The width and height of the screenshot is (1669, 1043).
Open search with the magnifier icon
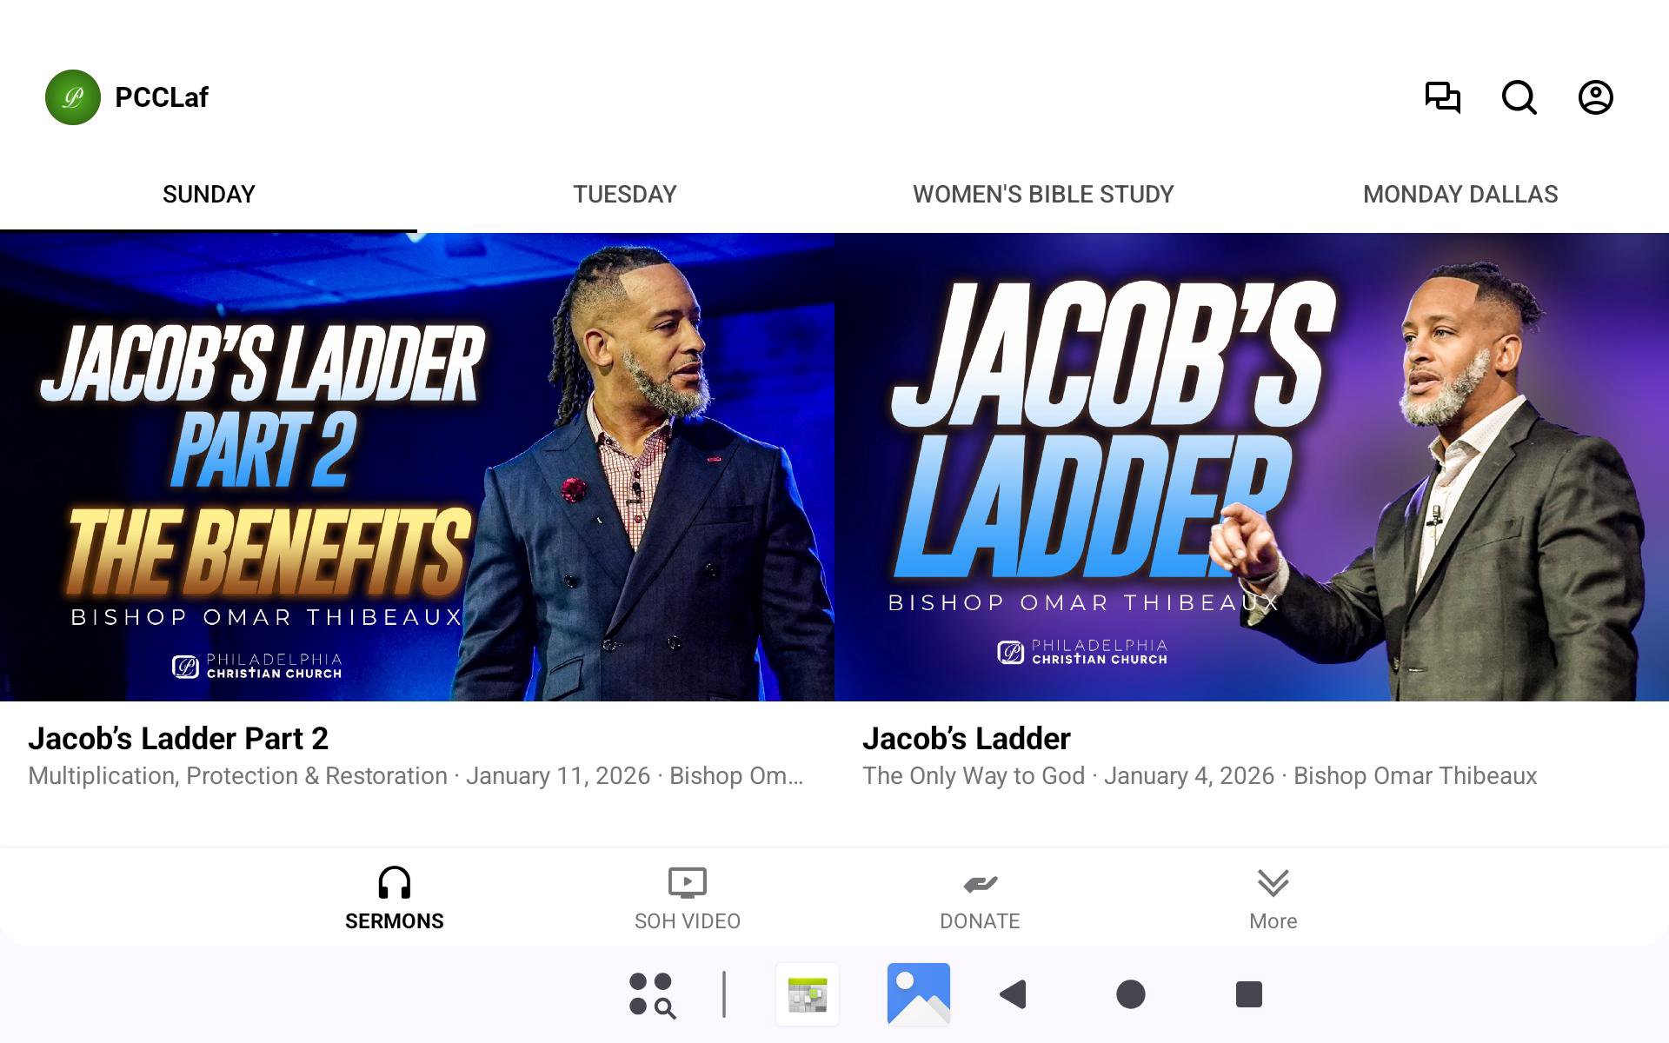[x=1519, y=97]
